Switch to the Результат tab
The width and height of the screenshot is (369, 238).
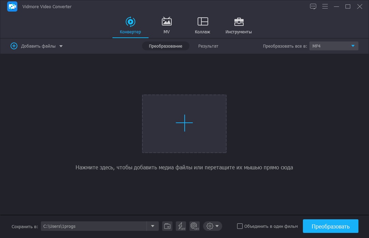pos(208,46)
